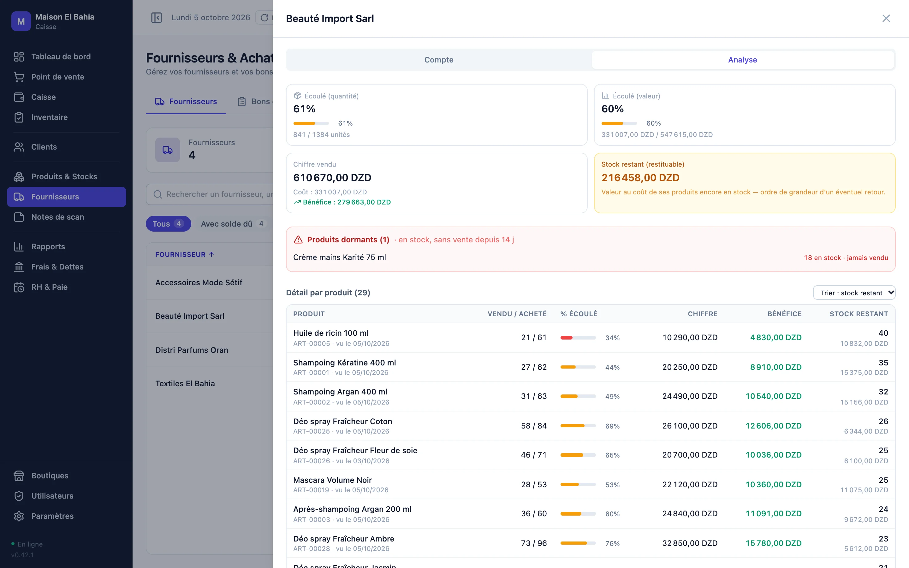Switch to the Bons tab

(x=255, y=101)
